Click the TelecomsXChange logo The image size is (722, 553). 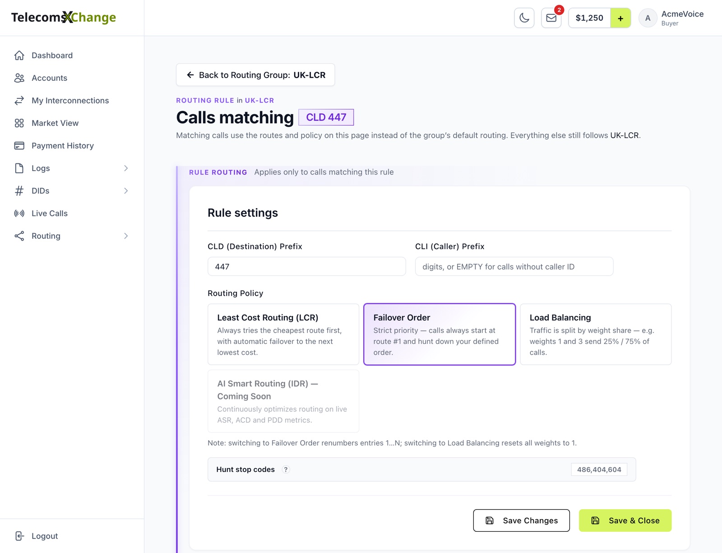[64, 18]
